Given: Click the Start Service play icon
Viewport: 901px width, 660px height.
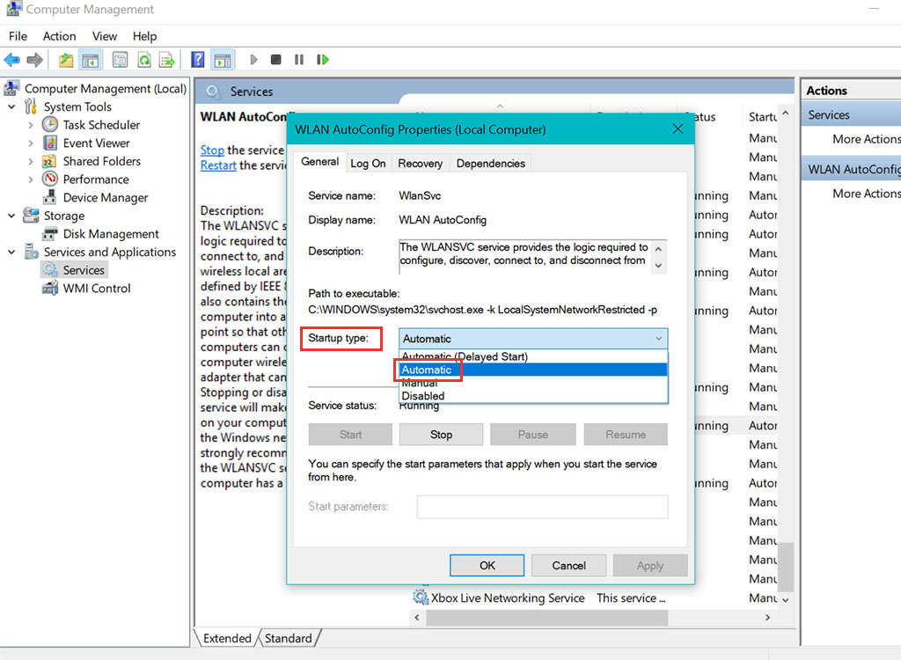Looking at the screenshot, I should (x=253, y=59).
